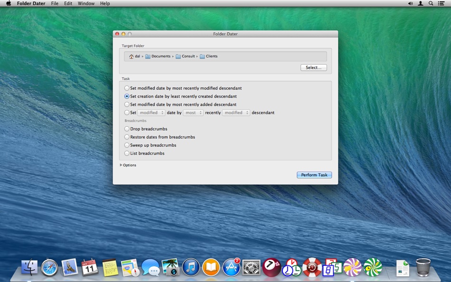Open the File menu

(x=55, y=3)
